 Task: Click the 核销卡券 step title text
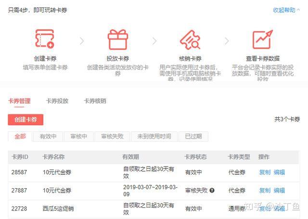190,59
